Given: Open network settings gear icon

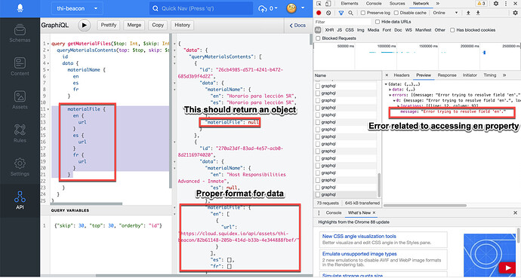Looking at the screenshot, I should [x=515, y=13].
